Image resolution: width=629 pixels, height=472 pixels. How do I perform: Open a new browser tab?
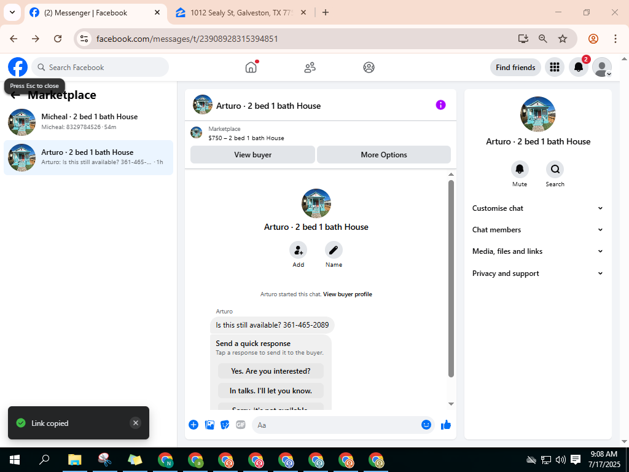click(x=326, y=12)
